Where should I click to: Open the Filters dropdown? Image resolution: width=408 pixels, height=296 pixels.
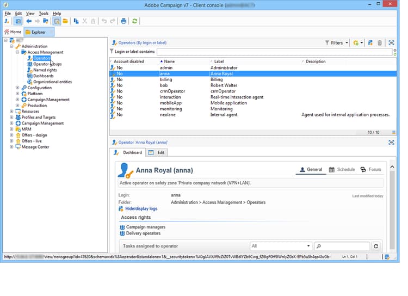coord(337,42)
